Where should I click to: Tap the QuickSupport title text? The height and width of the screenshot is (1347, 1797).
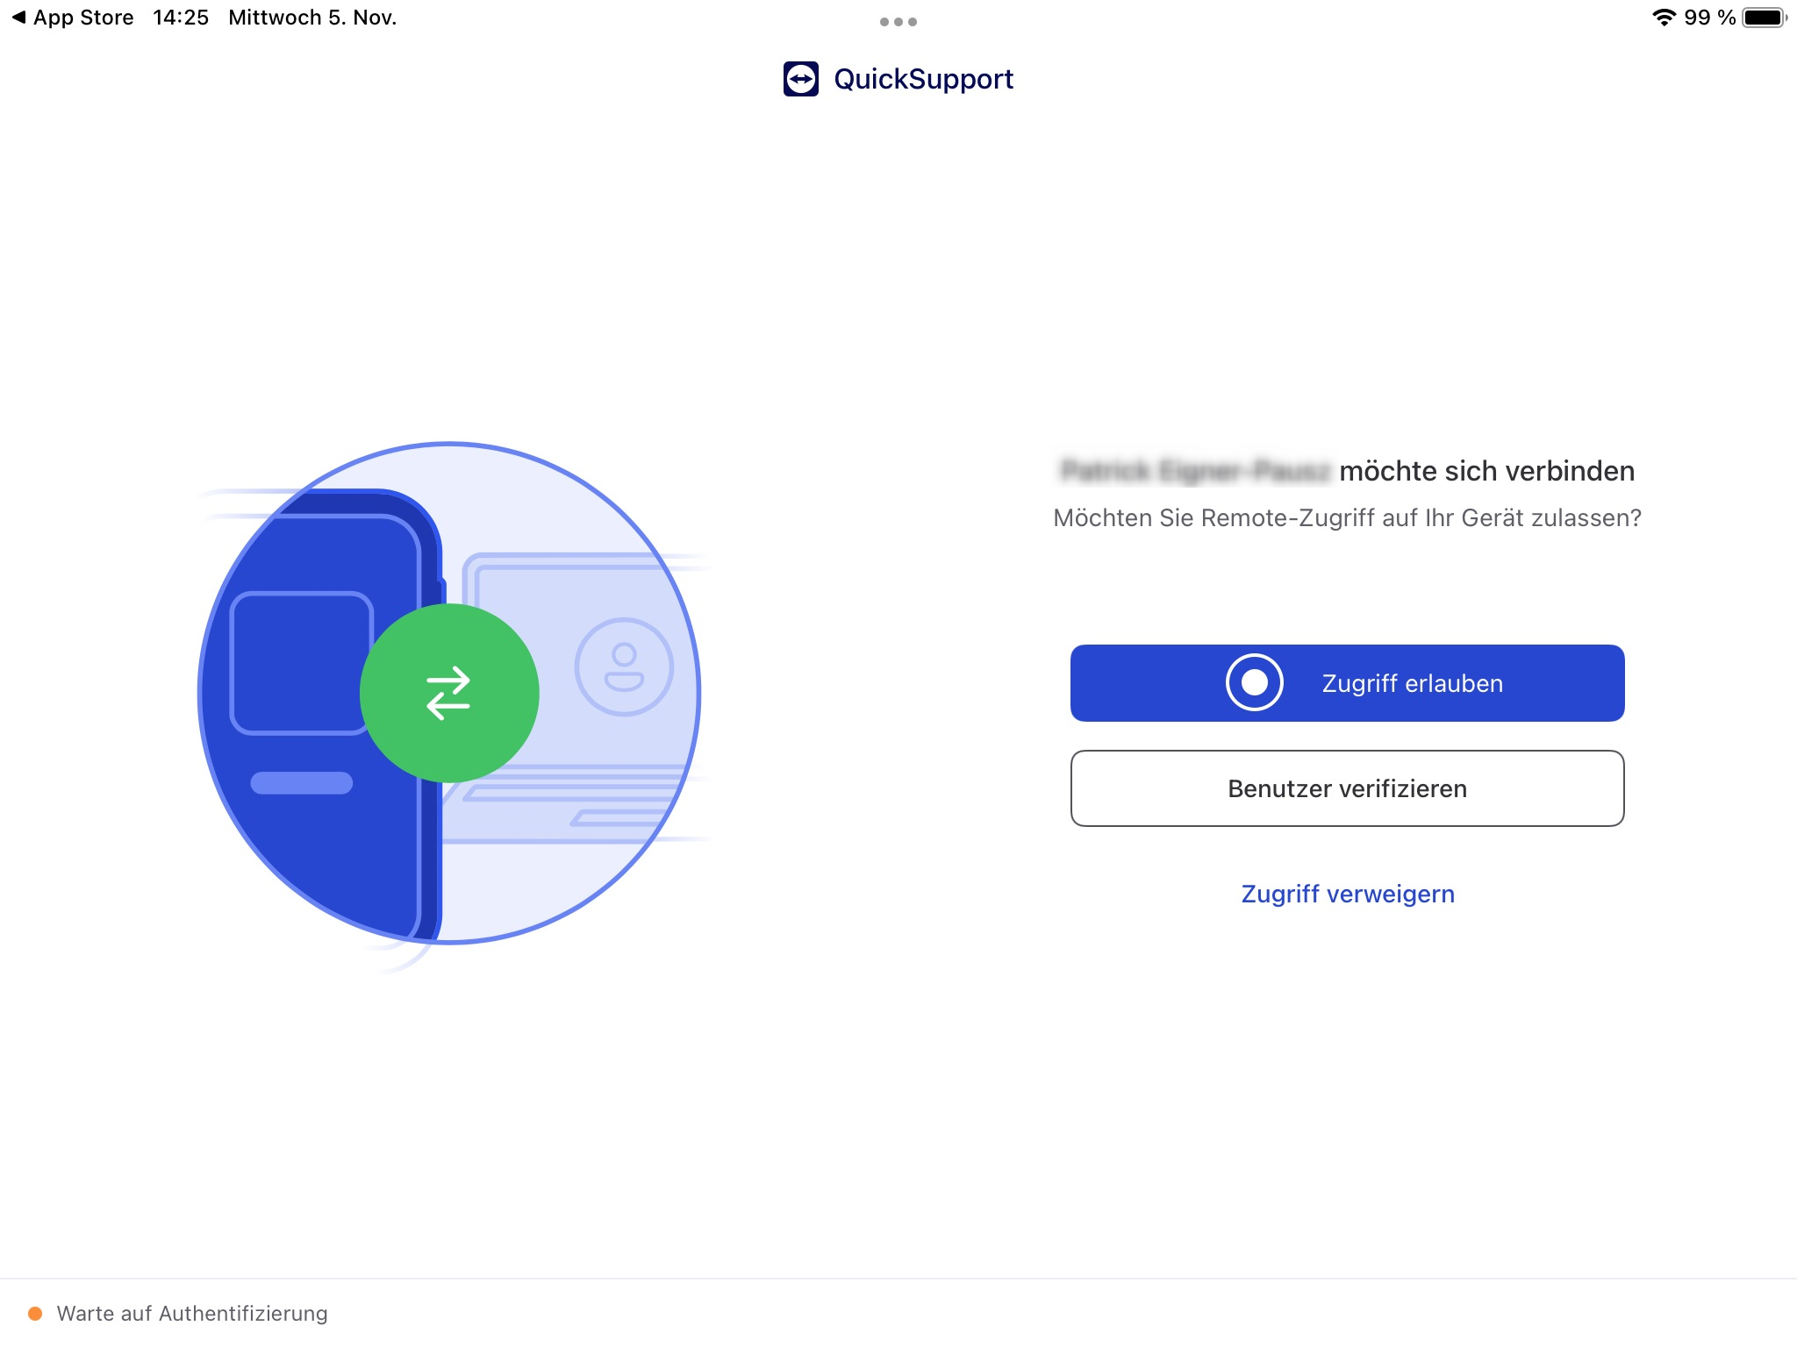(x=923, y=79)
